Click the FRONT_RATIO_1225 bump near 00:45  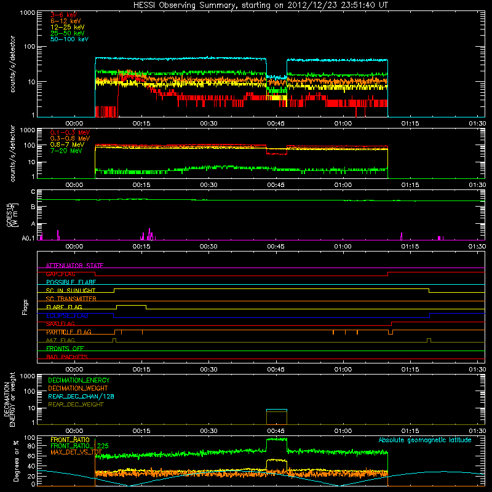[276, 440]
